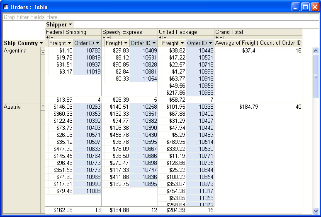The image size is (321, 217).
Task: Select the Count of Order ID header
Action: pyautogui.click(x=280, y=43)
